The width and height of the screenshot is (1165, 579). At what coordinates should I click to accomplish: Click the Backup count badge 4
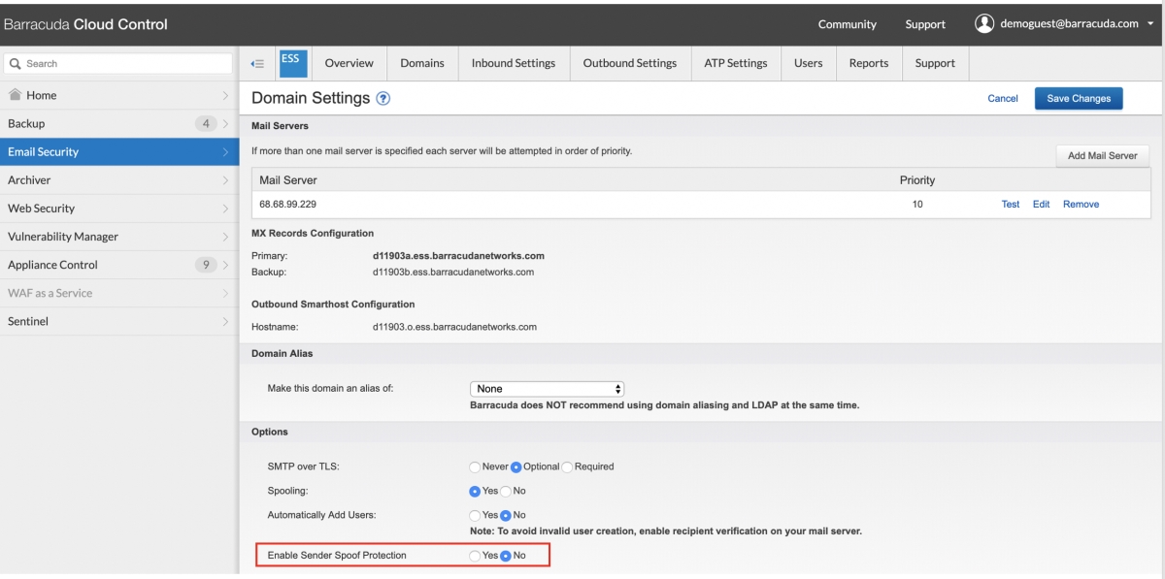tap(205, 123)
